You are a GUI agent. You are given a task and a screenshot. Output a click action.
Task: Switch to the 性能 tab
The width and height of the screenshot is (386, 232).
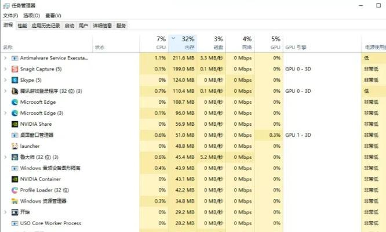click(x=22, y=26)
